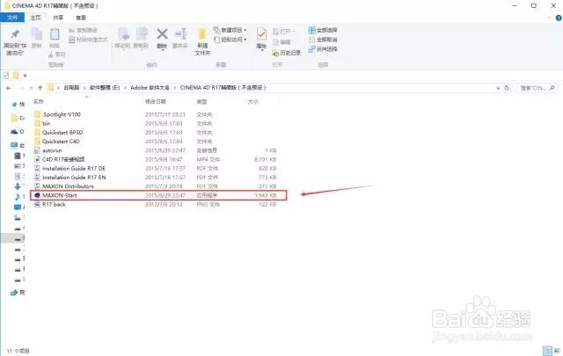Expand New item (新建项目) dropdown
The image size is (563, 356).
[230, 30]
